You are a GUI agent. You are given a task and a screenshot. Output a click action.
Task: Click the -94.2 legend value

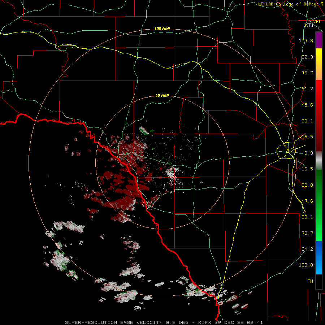306,249
